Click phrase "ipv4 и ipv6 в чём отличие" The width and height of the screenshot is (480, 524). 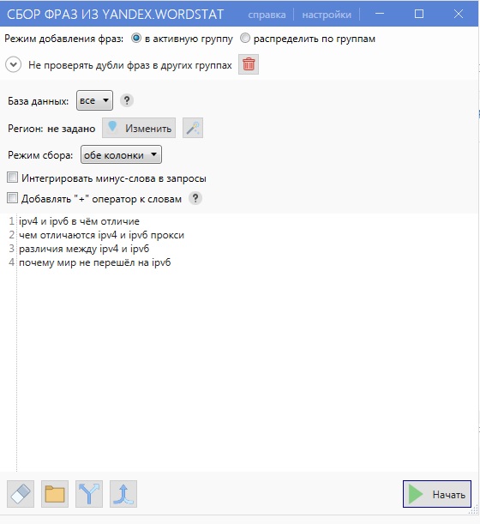pyautogui.click(x=79, y=221)
